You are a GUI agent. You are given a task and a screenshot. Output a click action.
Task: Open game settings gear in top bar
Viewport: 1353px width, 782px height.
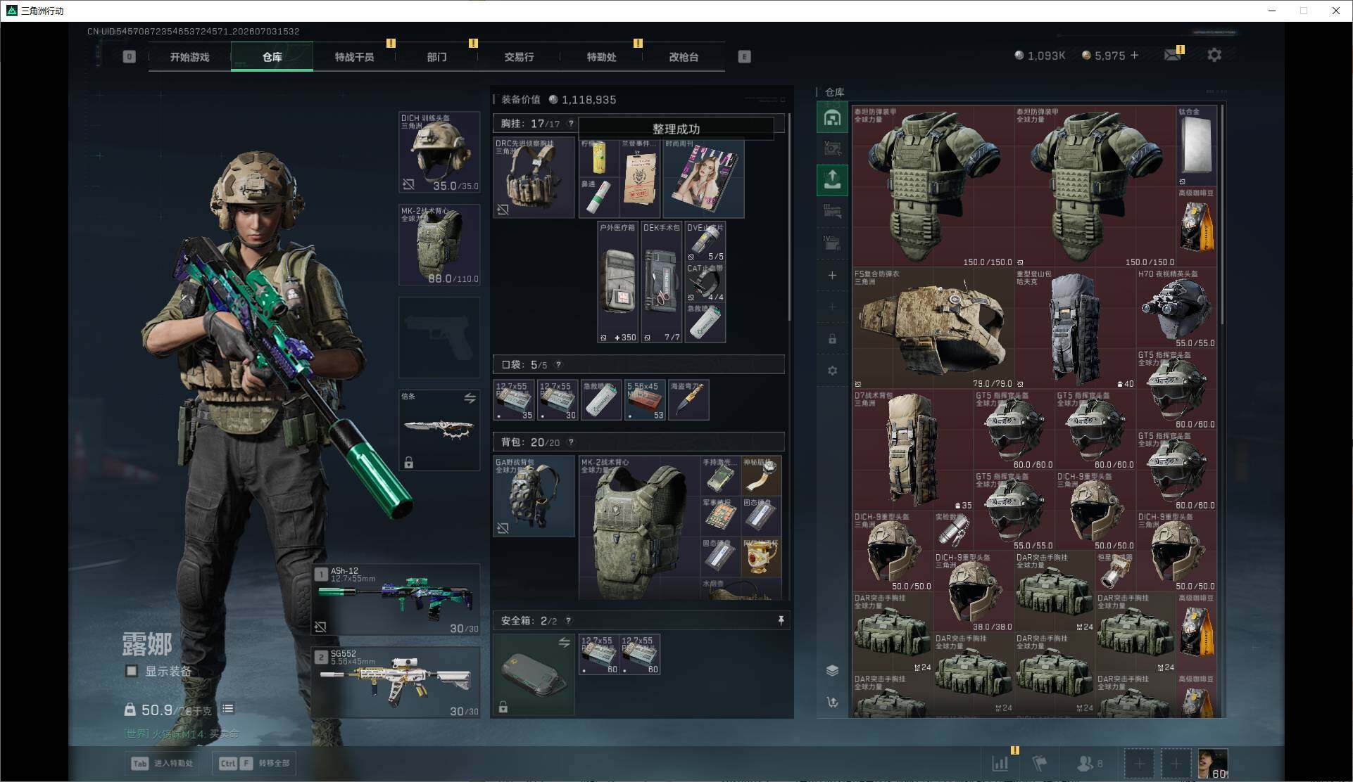[x=1214, y=55]
